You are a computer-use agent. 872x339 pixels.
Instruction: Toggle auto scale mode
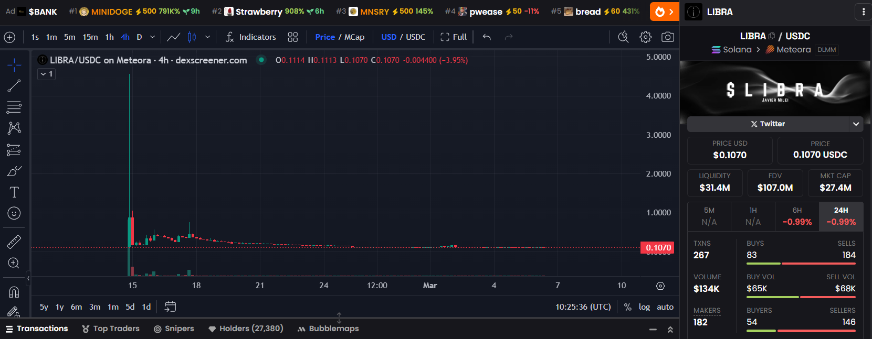tap(665, 307)
